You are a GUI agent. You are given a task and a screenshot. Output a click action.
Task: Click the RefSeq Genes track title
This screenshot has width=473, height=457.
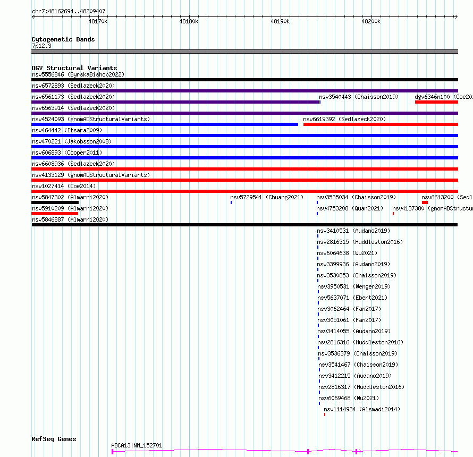[x=54, y=439]
